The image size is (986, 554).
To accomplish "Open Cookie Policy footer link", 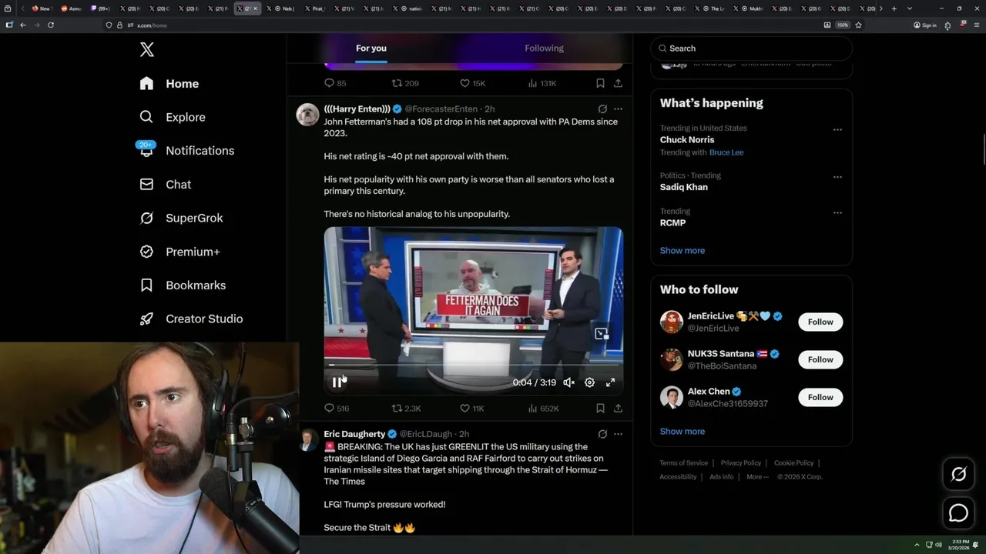I will point(794,463).
